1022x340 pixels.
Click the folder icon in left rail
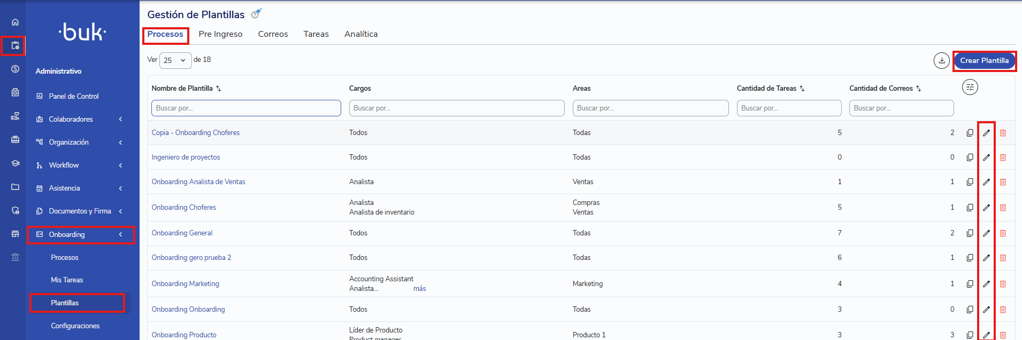tap(15, 187)
